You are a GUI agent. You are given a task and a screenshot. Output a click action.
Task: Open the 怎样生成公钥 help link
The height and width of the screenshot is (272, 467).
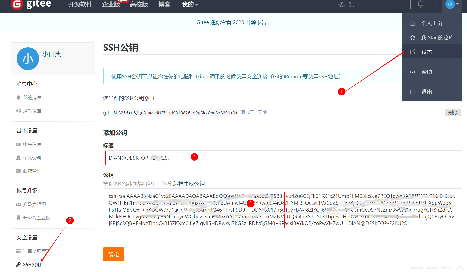click(x=189, y=184)
